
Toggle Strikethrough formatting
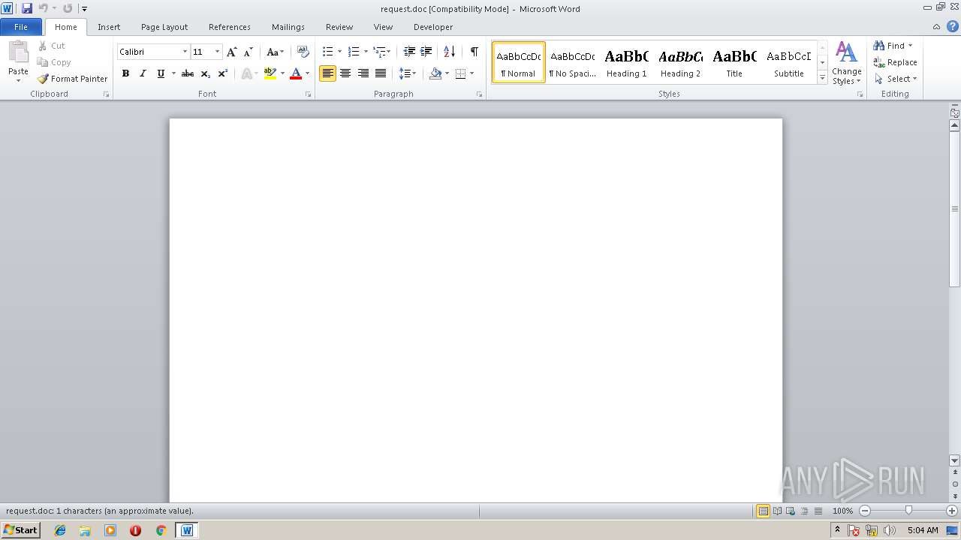[x=188, y=73]
